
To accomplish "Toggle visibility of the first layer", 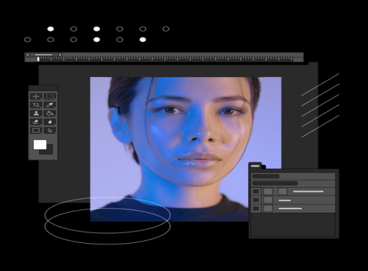I will (x=256, y=191).
